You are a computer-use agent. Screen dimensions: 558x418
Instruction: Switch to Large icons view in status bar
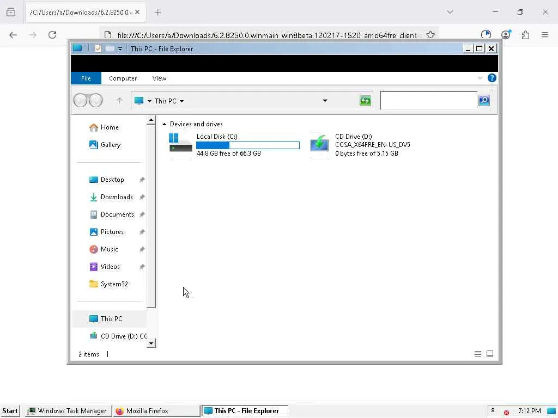[x=490, y=354]
